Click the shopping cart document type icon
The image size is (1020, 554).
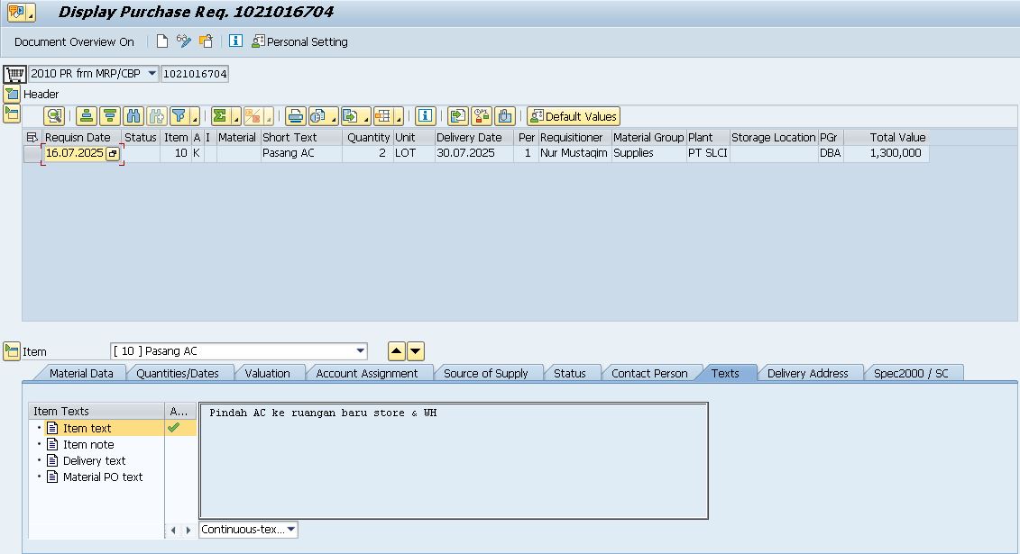15,73
